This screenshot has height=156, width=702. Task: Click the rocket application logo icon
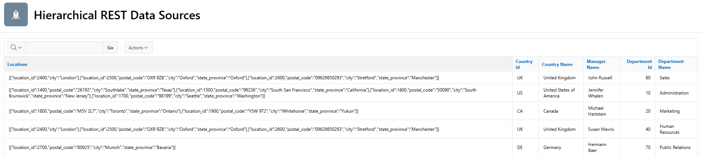pos(16,14)
